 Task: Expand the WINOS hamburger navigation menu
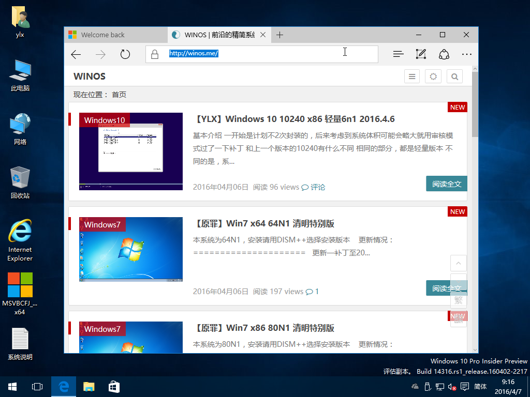click(412, 77)
